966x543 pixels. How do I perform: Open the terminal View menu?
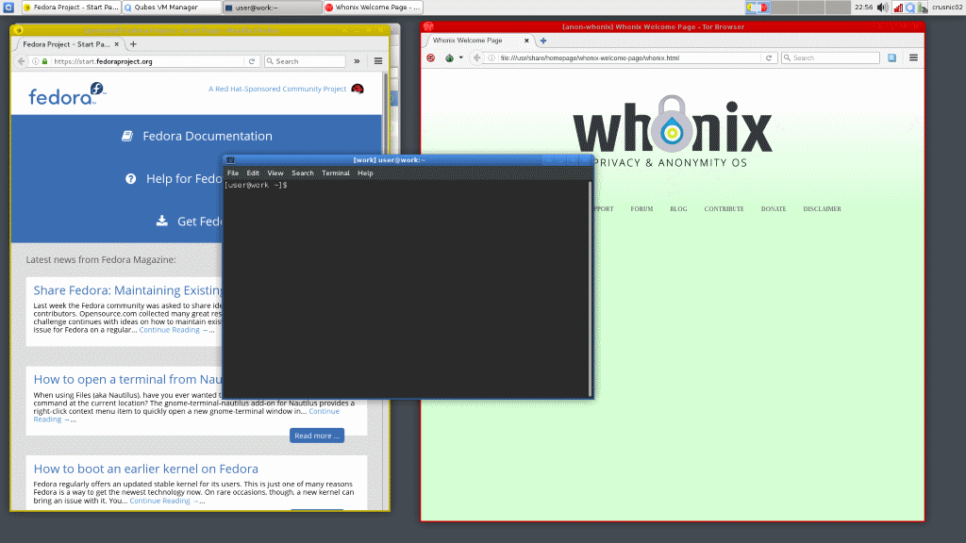(275, 173)
